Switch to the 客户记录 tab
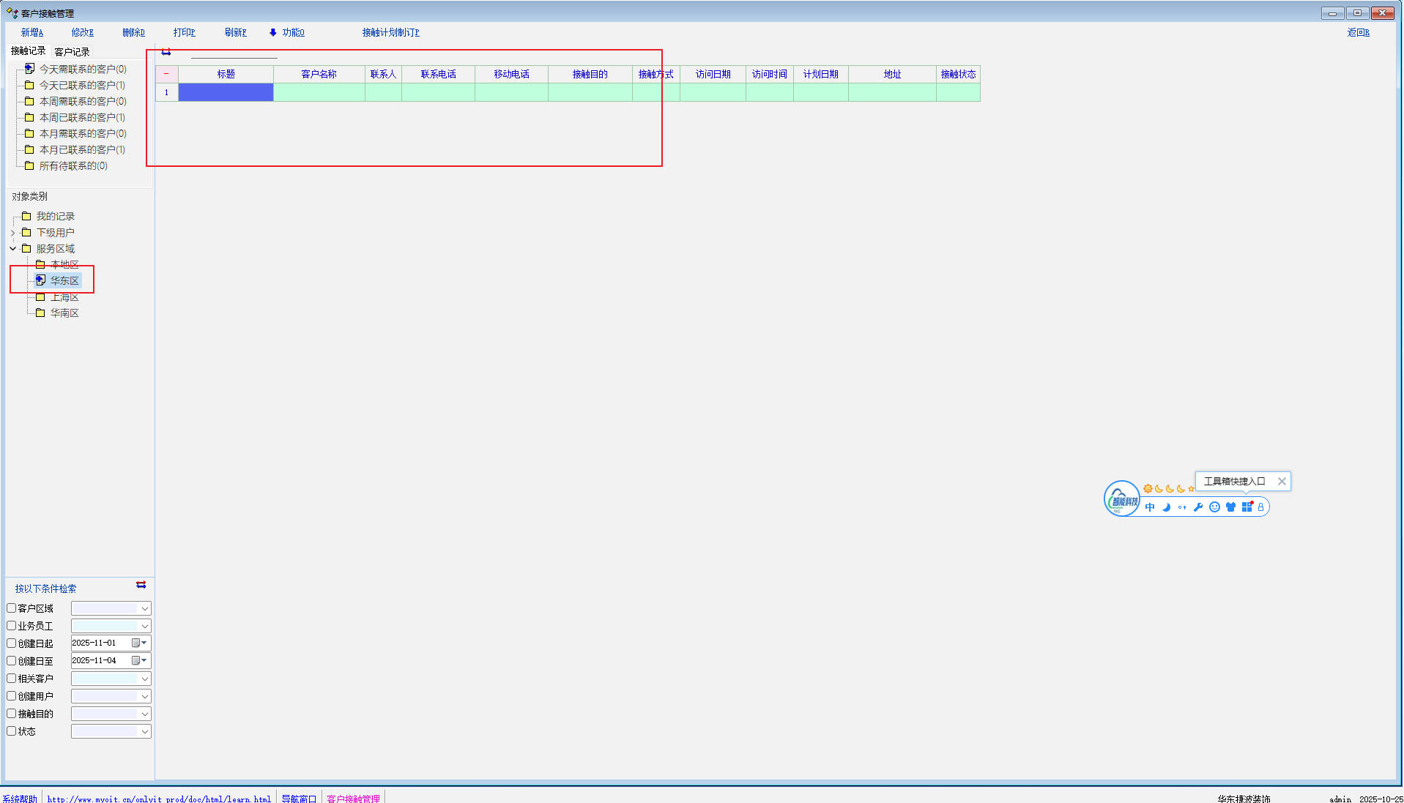 pyautogui.click(x=72, y=52)
